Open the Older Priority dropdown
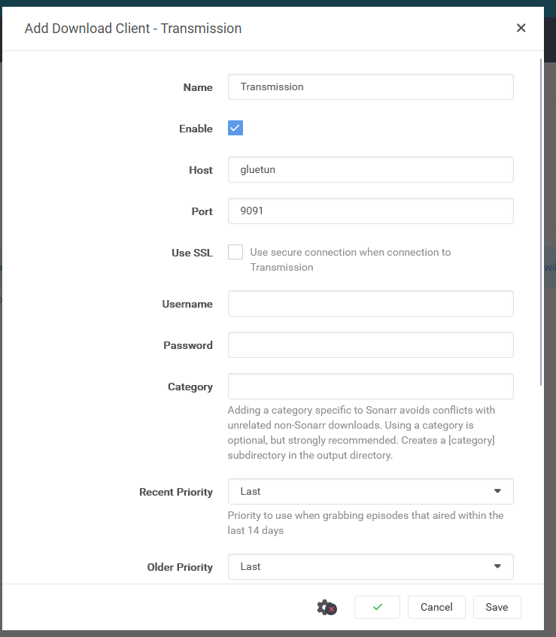Image resolution: width=556 pixels, height=637 pixels. tap(370, 566)
